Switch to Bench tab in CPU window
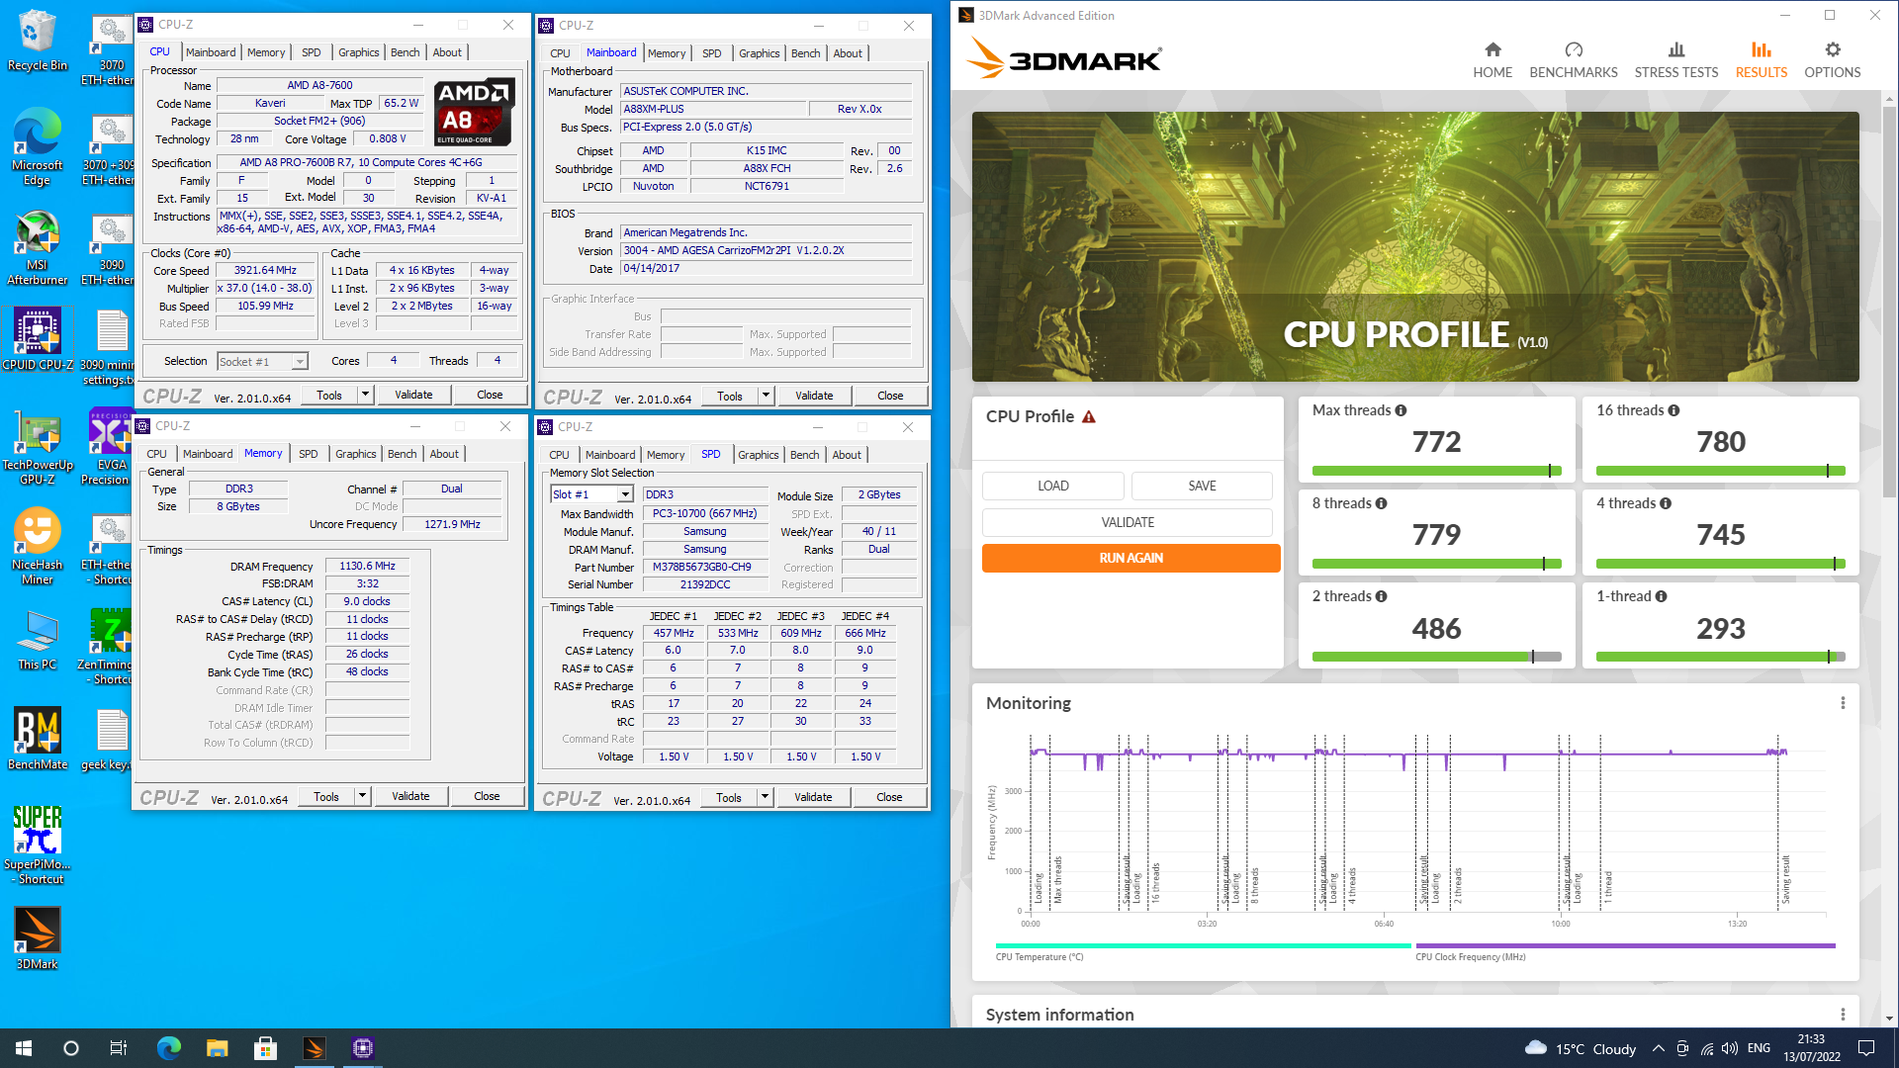The height and width of the screenshot is (1068, 1899). coord(406,52)
